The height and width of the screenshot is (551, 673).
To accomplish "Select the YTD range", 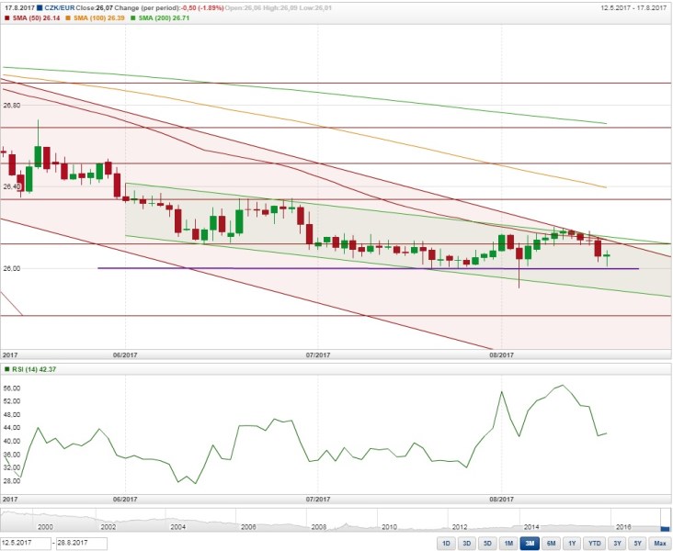I will click(x=593, y=544).
